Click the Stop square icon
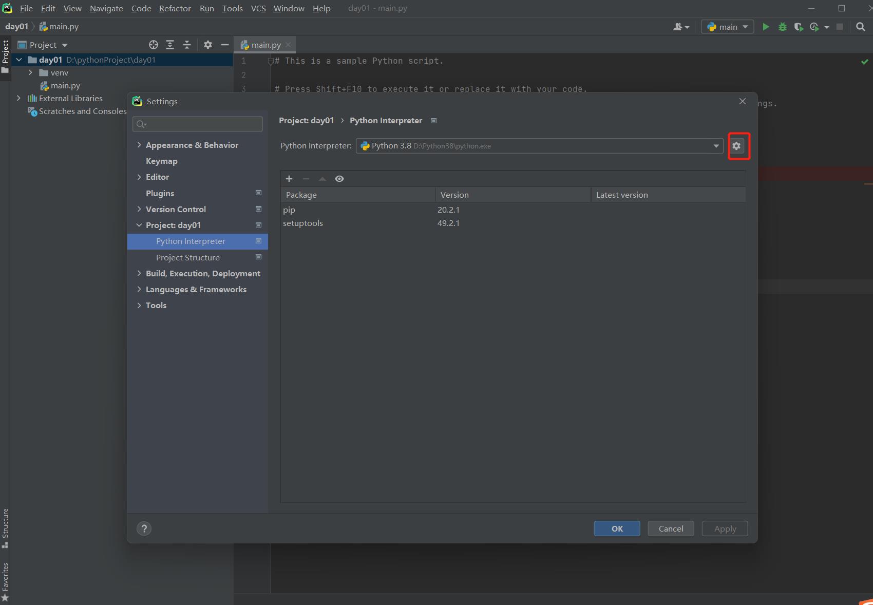This screenshot has width=873, height=605. click(840, 27)
